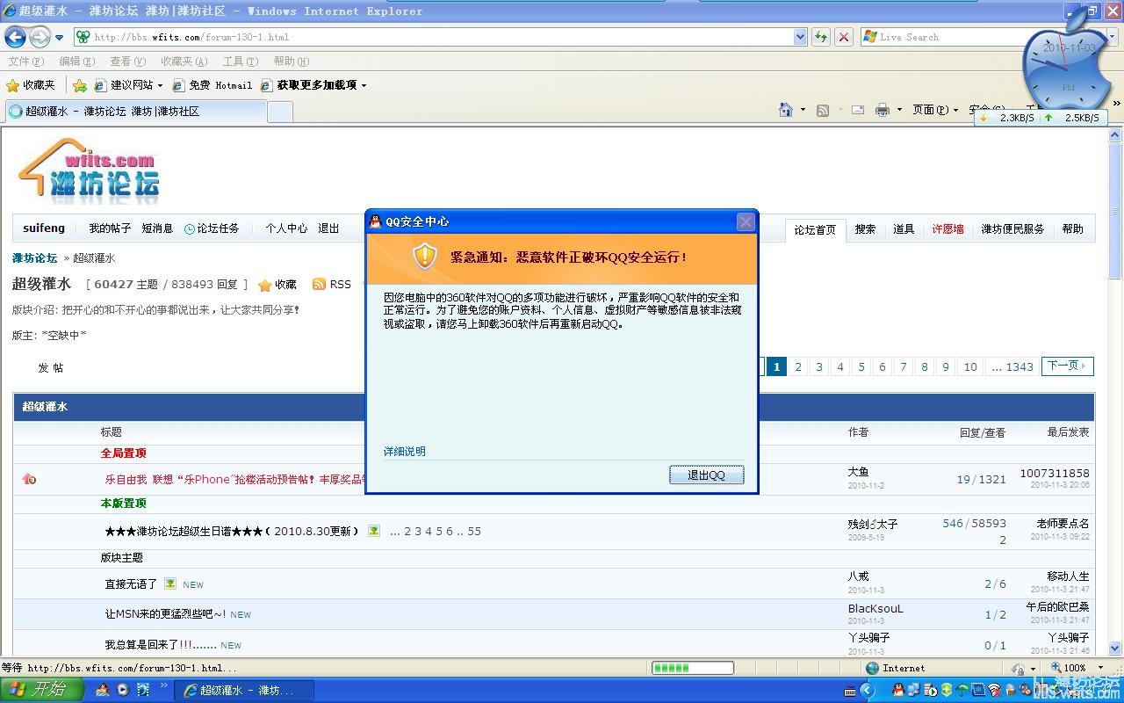Open thread 直接无语了
1124x703 pixels.
(x=131, y=583)
